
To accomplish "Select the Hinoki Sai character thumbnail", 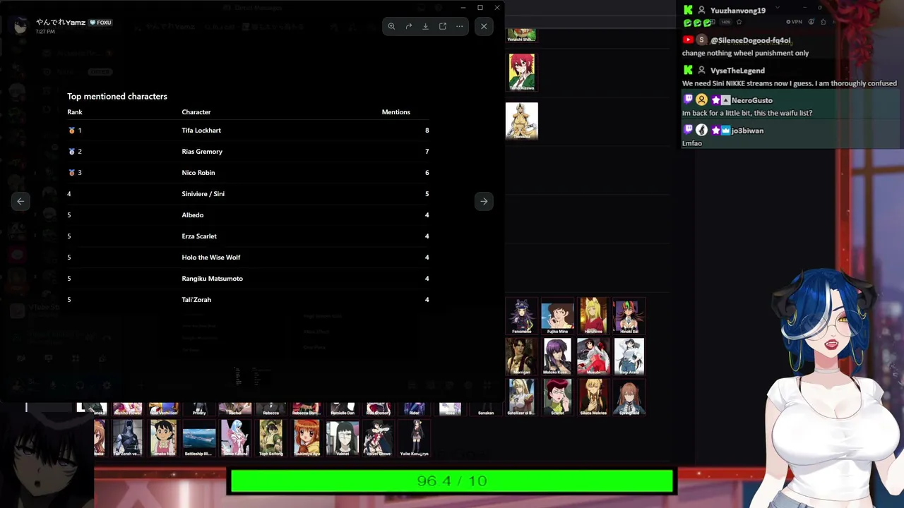I will (x=629, y=315).
